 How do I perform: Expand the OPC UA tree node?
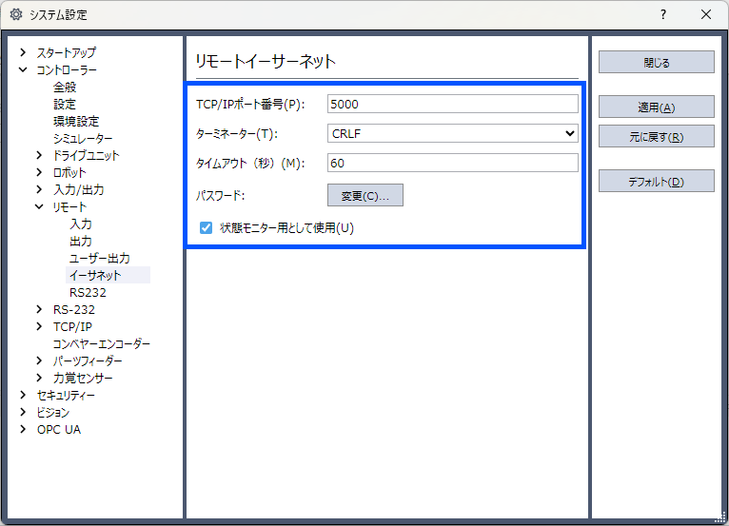coord(23,429)
